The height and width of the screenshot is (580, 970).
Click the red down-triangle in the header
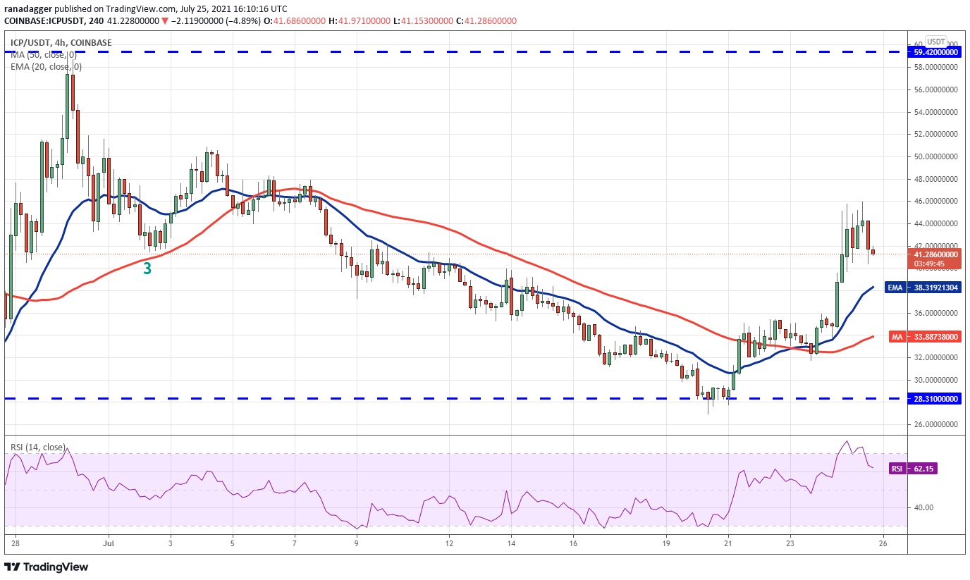(166, 21)
